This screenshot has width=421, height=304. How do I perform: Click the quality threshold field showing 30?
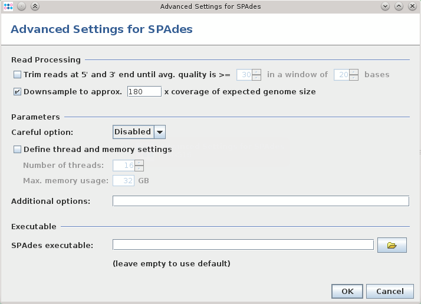coord(244,75)
